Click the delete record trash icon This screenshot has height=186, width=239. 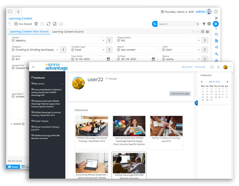36,24
